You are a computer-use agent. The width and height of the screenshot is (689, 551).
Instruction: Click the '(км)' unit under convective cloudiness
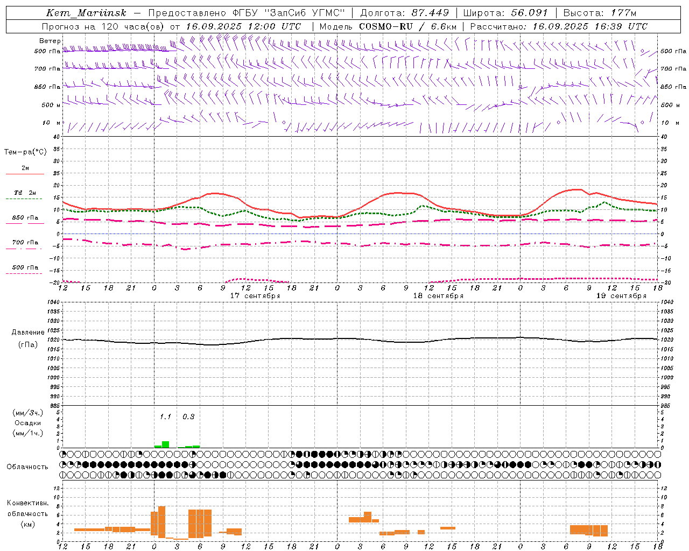[27, 524]
